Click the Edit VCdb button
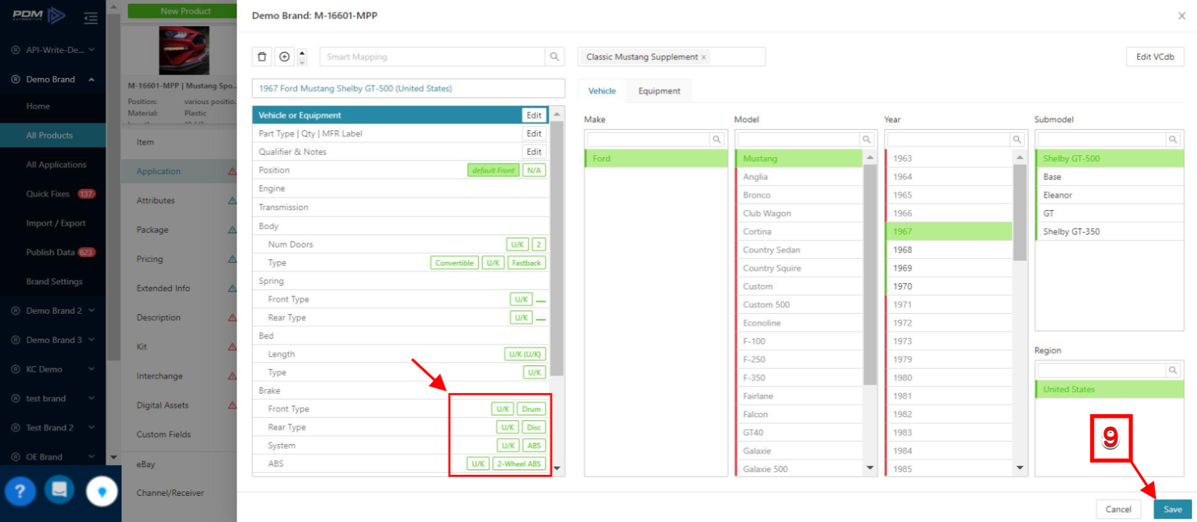 coord(1155,57)
